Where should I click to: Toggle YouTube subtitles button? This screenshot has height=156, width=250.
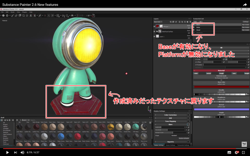(x=229, y=153)
